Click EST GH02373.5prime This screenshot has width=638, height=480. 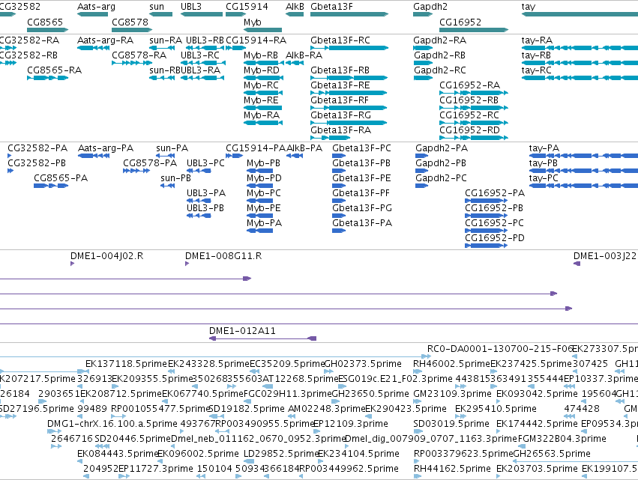point(363,364)
